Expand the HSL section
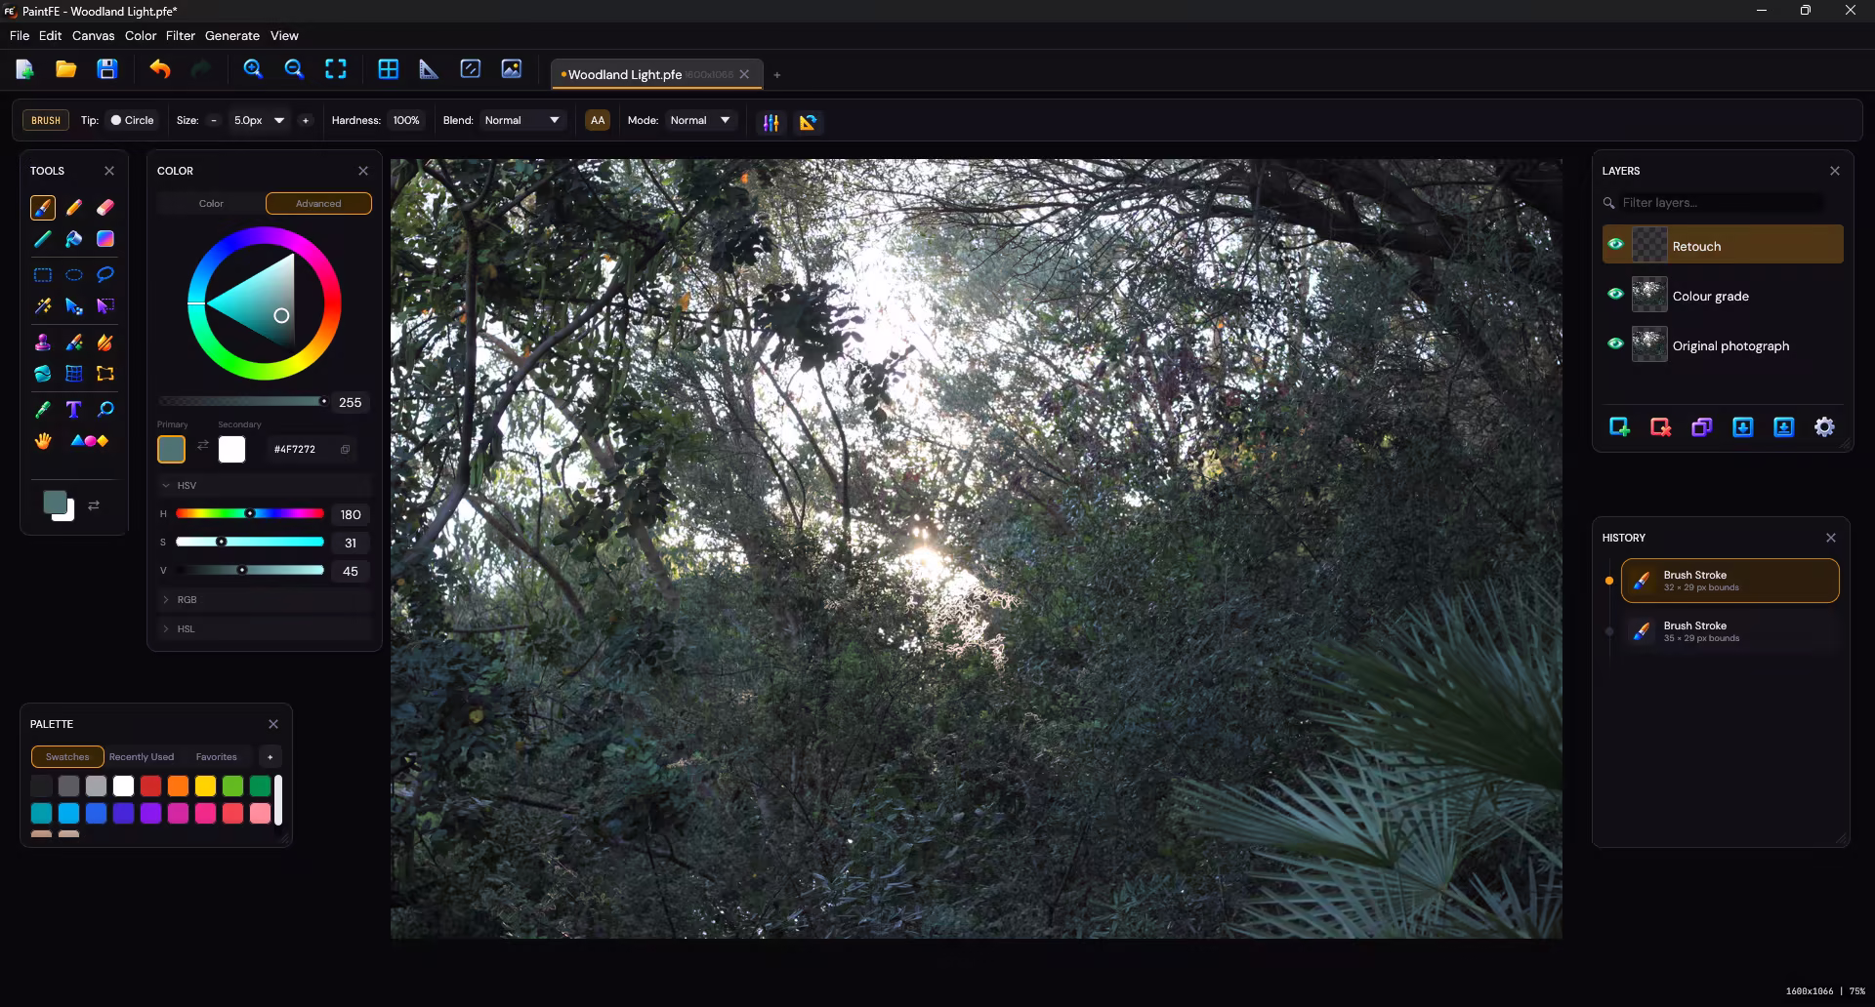 [x=265, y=629]
